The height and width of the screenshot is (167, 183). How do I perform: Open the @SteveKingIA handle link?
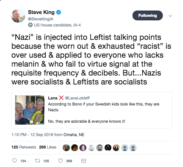coord(41,19)
